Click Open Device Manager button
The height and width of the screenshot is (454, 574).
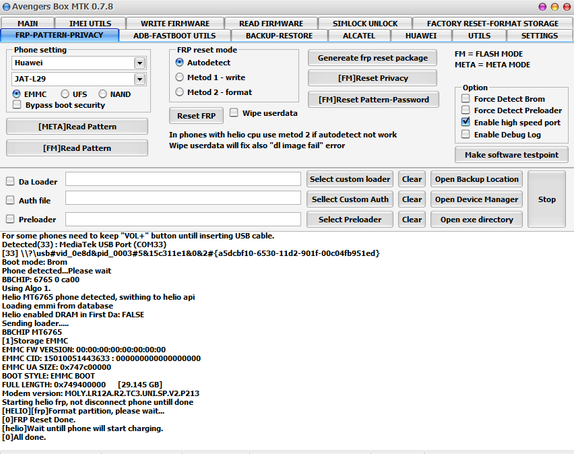click(476, 199)
